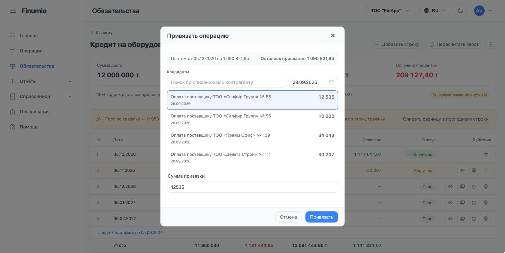Delete the 05.12.2026 payment row
This screenshot has height=253, width=505.
[x=486, y=186]
